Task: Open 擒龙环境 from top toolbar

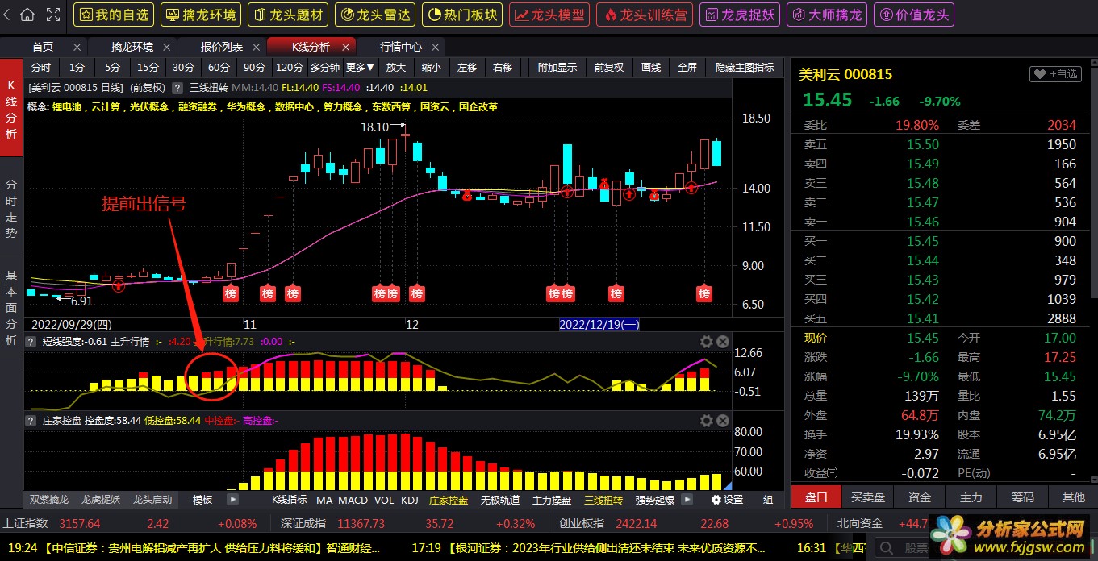Action: tap(201, 15)
